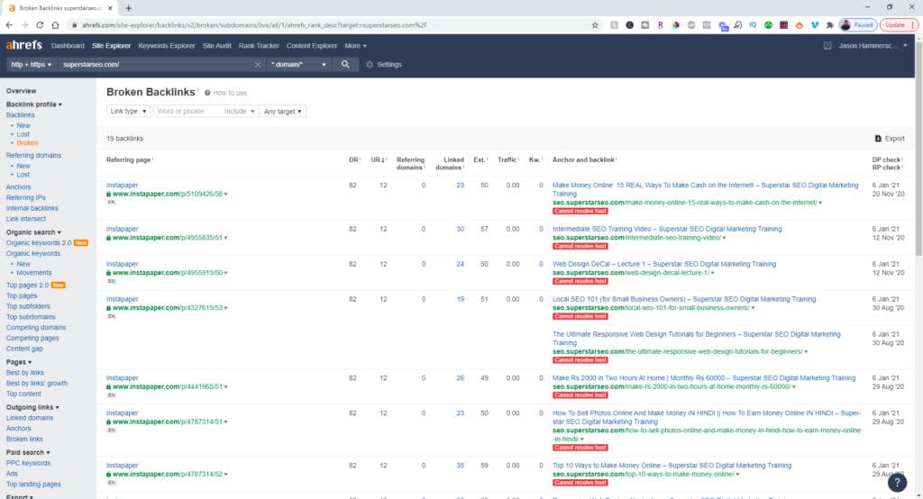923x499 pixels.
Task: Click the browser Update button
Action: (899, 25)
